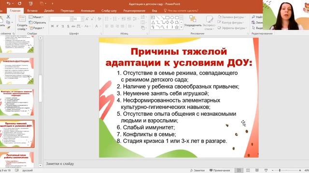Click the zoom in plus button

pyautogui.click(x=300, y=170)
